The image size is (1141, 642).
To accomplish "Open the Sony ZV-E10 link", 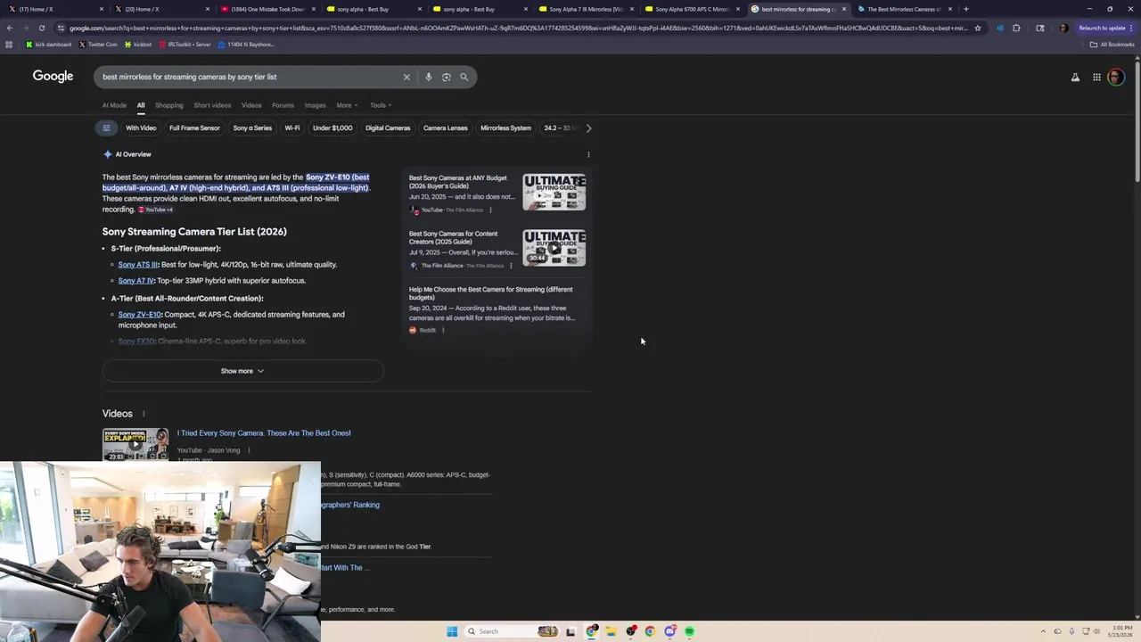I will (140, 315).
